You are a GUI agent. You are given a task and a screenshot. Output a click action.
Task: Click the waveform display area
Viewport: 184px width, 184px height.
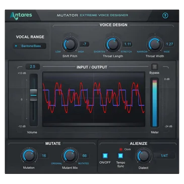pos(94,99)
